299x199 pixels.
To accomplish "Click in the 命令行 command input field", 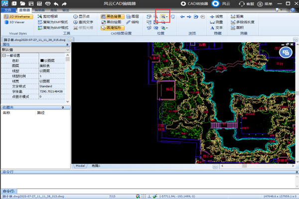I will 149,191.
